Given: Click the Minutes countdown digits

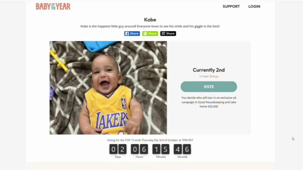Looking at the screenshot, I should (x=161, y=149).
